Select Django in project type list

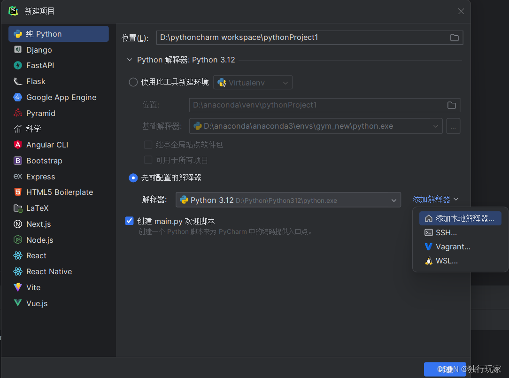click(x=58, y=50)
